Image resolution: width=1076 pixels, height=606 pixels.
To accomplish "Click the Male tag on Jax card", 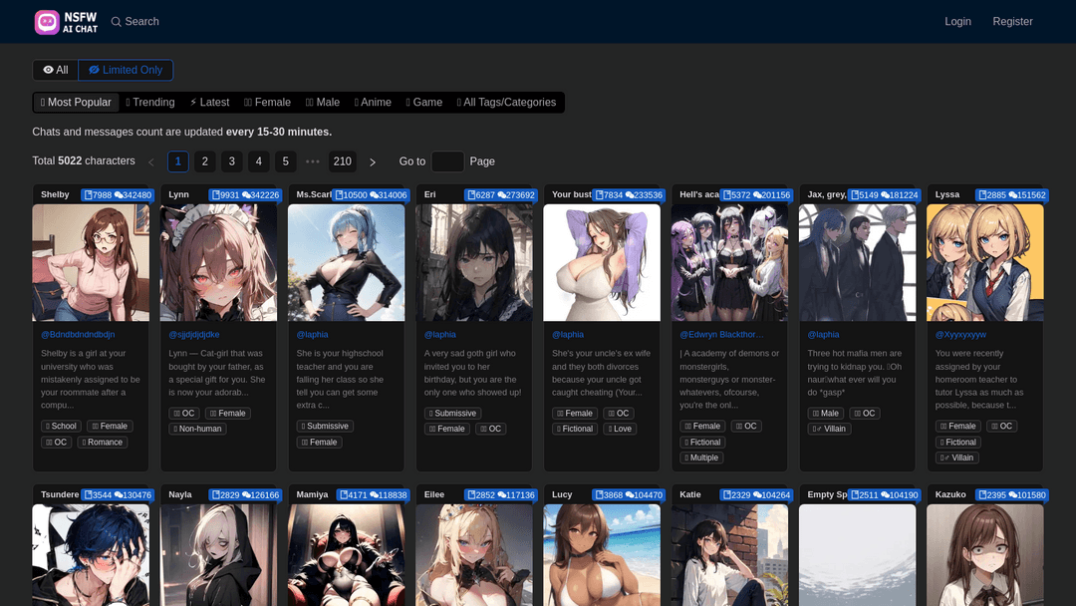I will [x=826, y=414].
